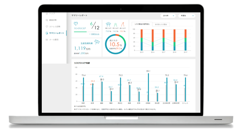Screen dimensions: 235x131
Task: Select the heart icon beside ストレス診断
Action: pos(47,27)
